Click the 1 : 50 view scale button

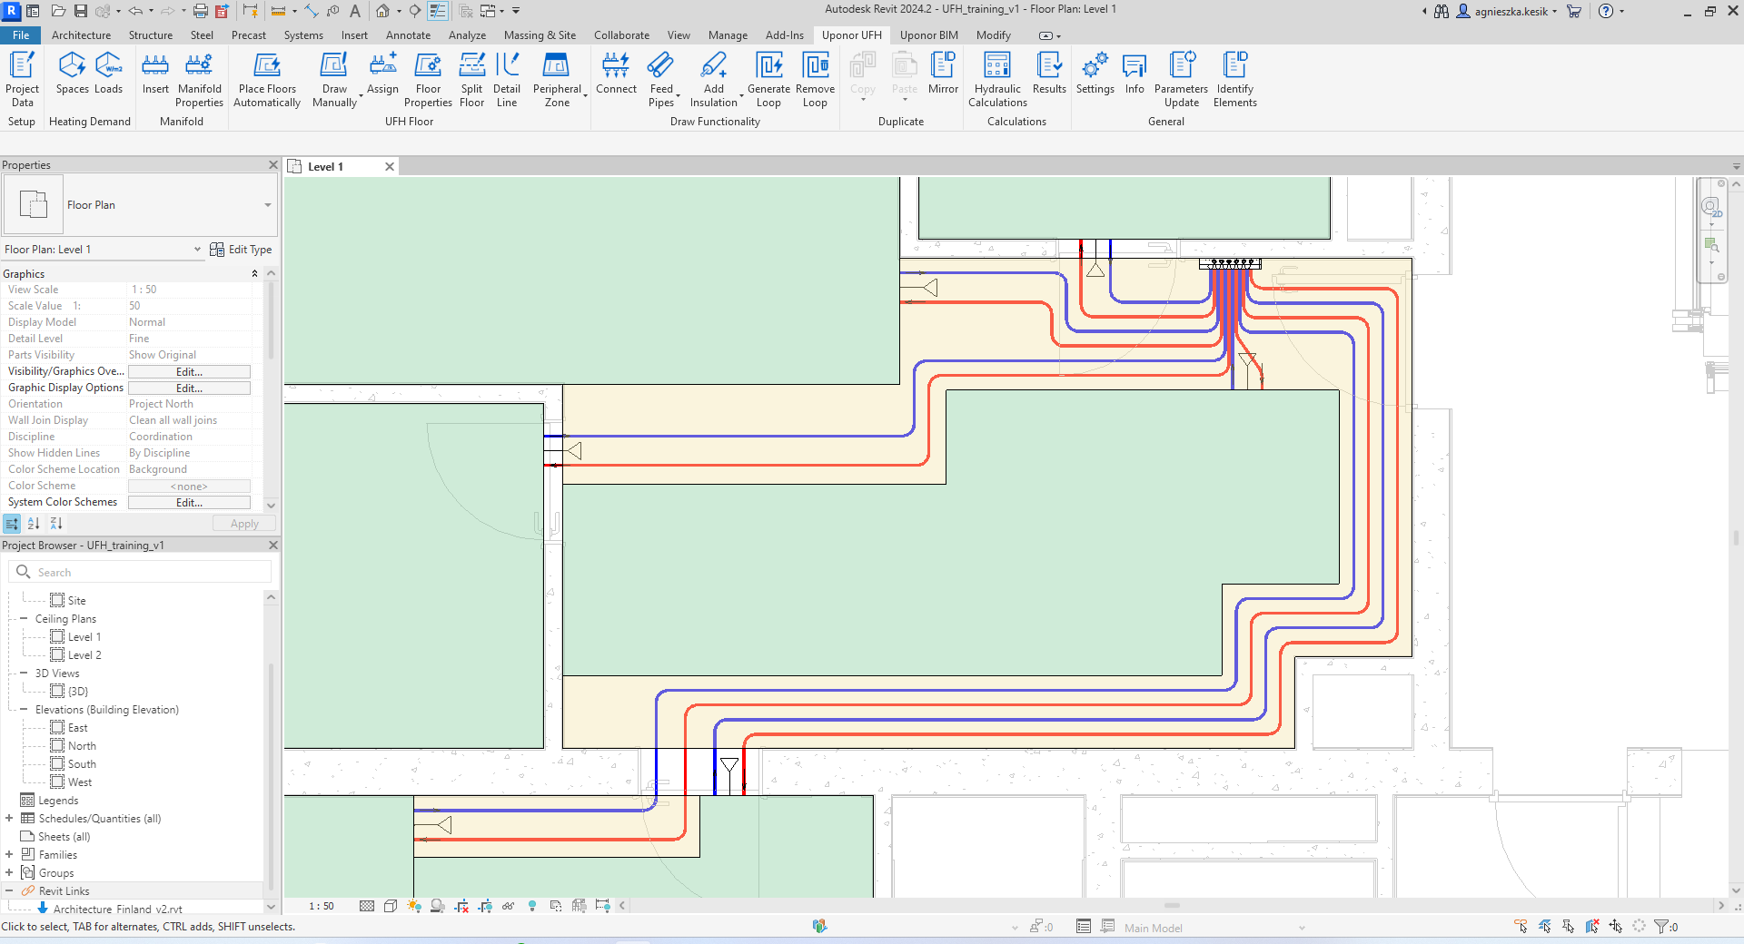321,906
